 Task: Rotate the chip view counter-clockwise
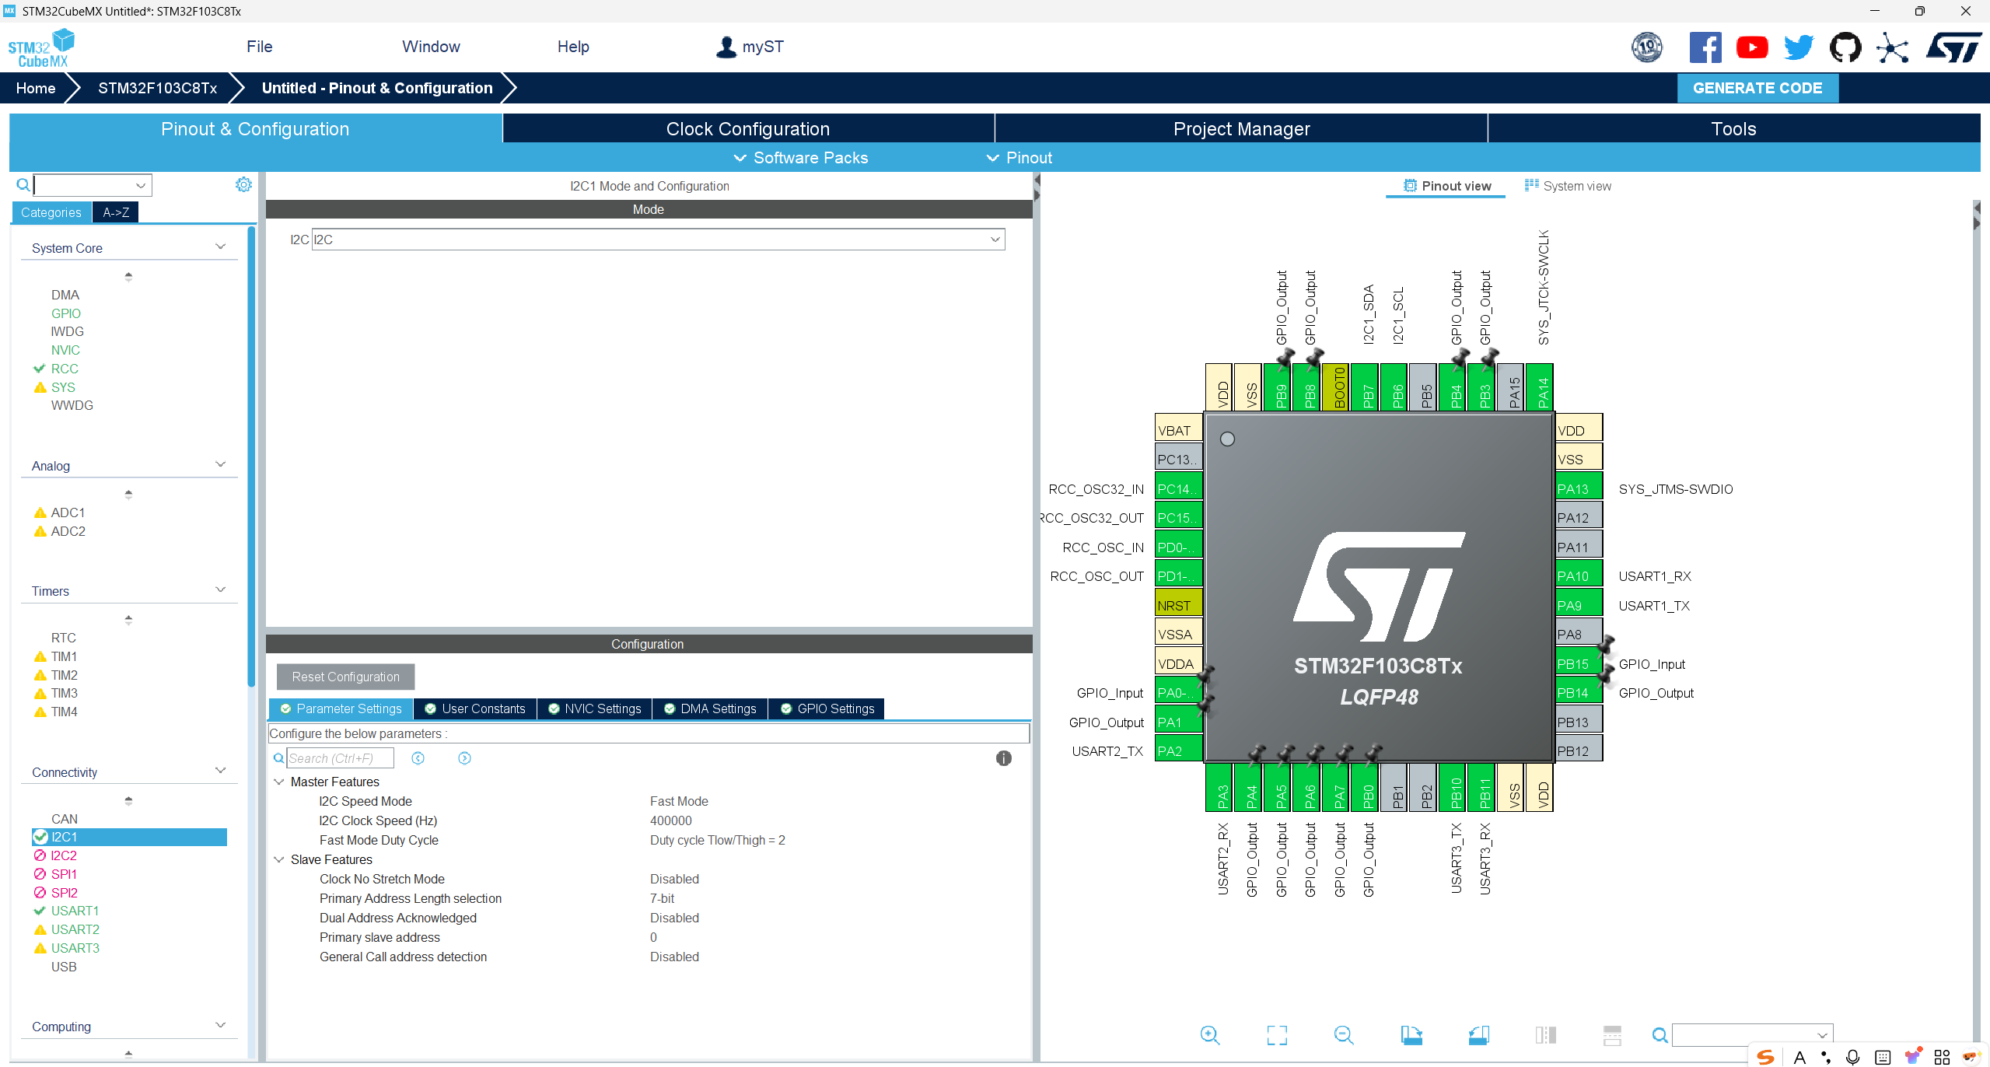(1478, 1034)
